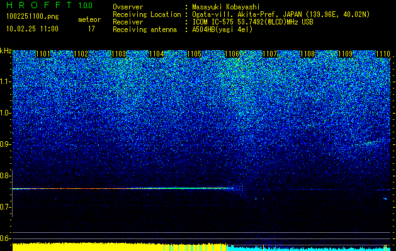The image size is (396, 251).
Task: Click the ICOM IC-575 receiver text
Action: pyautogui.click(x=253, y=22)
